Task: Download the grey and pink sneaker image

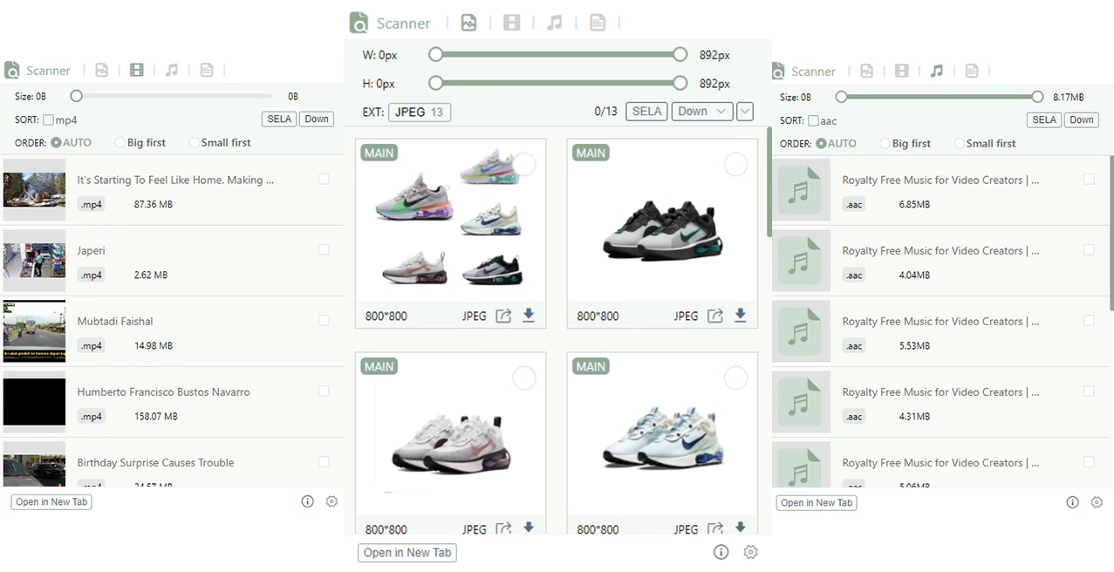Action: tap(529, 528)
